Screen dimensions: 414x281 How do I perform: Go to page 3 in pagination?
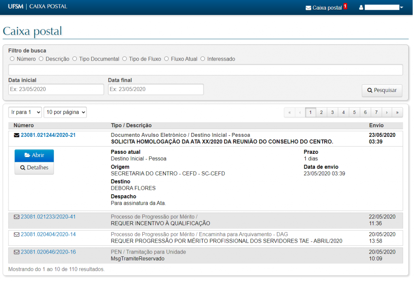tap(332, 112)
